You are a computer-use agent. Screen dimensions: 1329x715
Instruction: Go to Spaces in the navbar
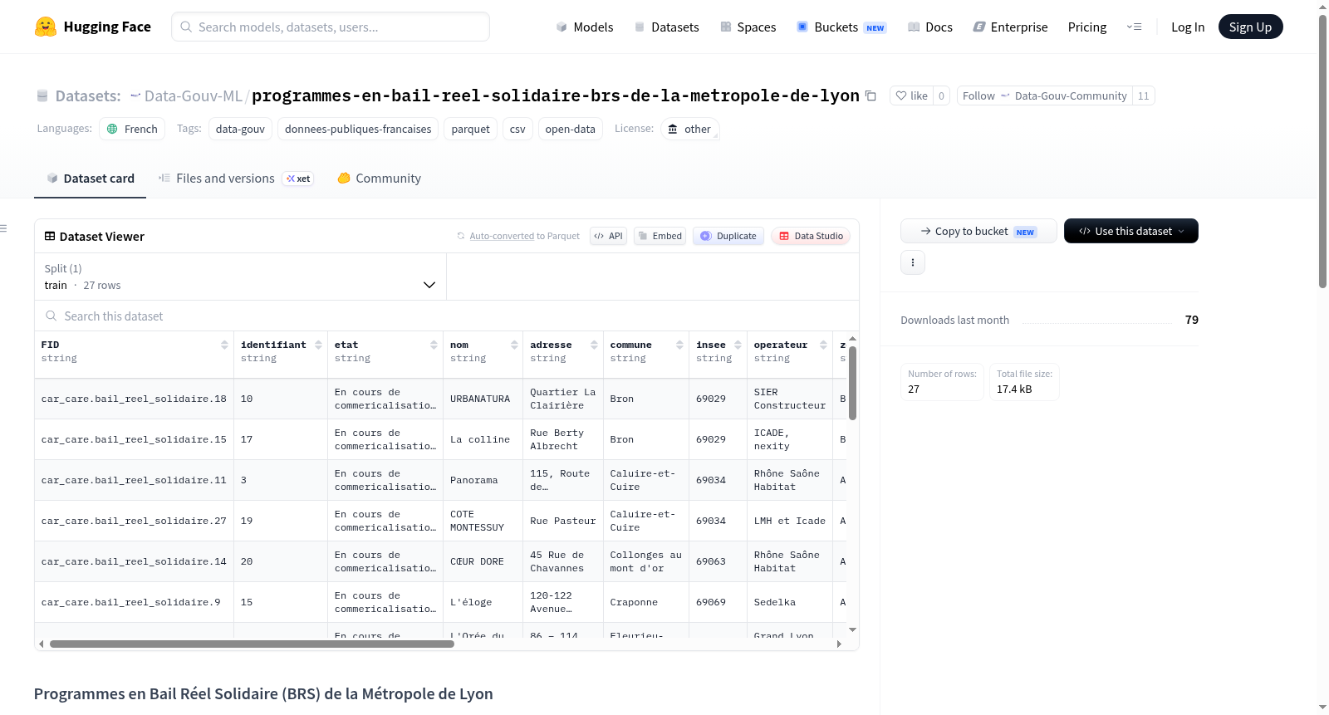coord(748,27)
